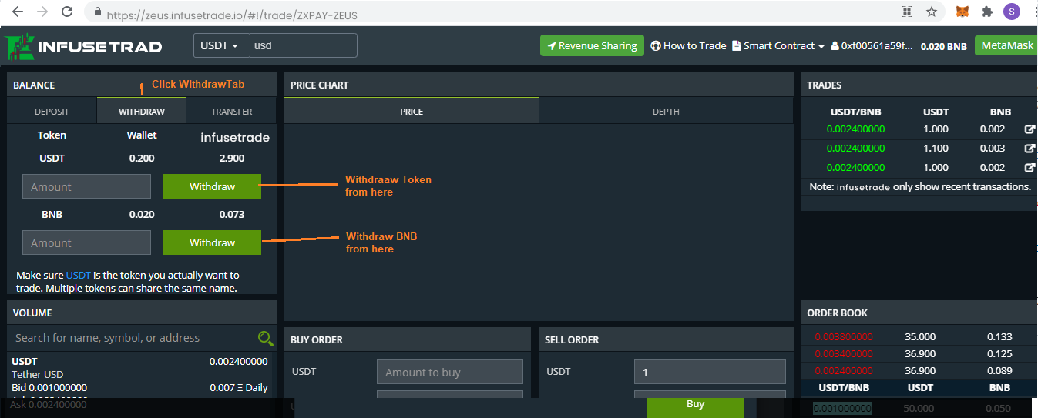This screenshot has width=1038, height=418.
Task: Open the browser extensions puzzle icon
Action: coord(987,12)
